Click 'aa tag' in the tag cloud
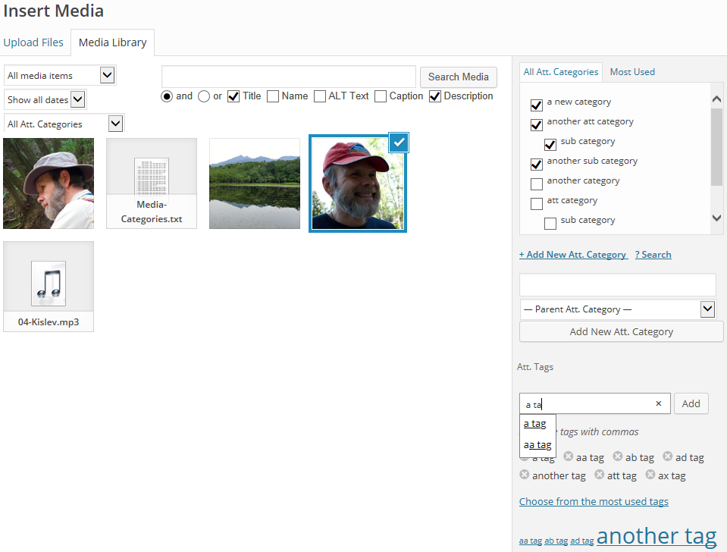The width and height of the screenshot is (727, 552). pyautogui.click(x=531, y=541)
